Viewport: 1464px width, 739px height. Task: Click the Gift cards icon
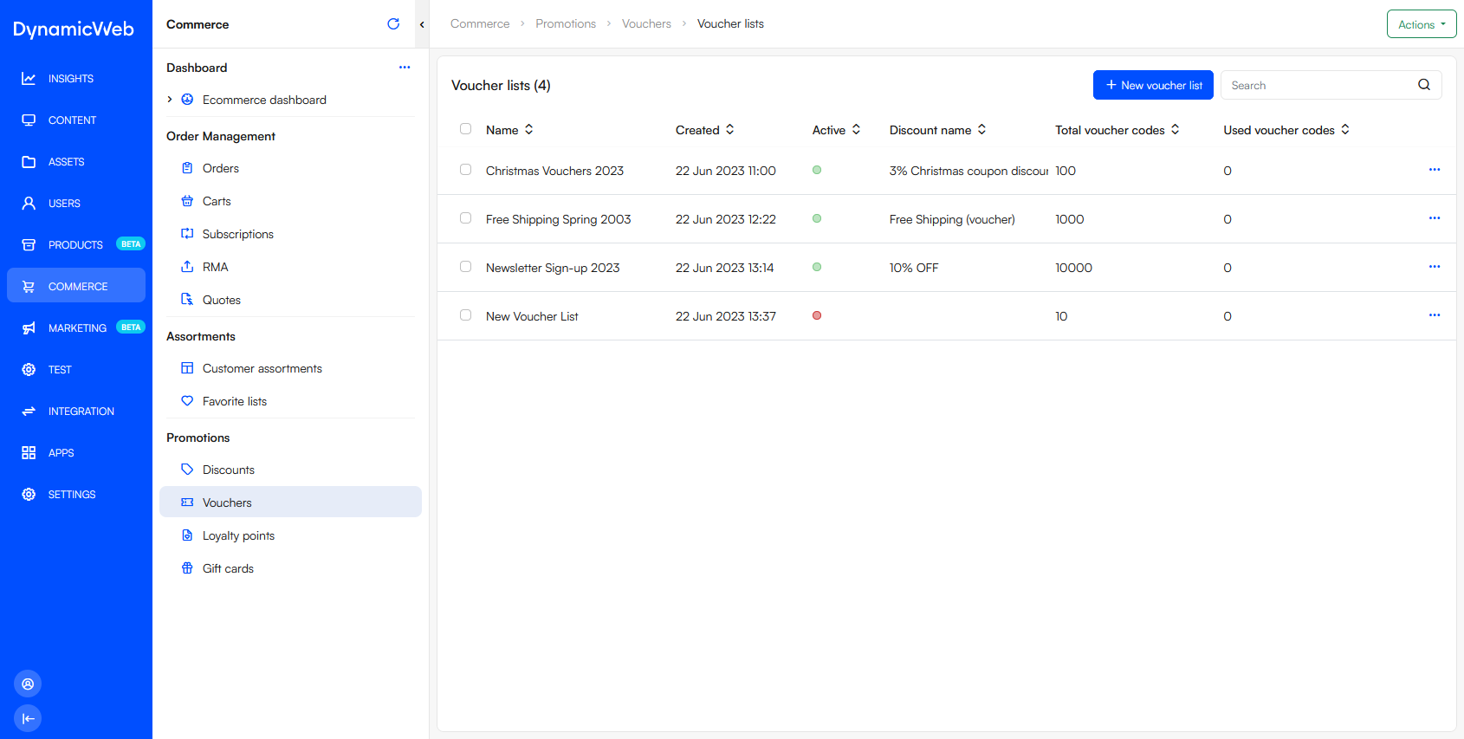click(187, 568)
